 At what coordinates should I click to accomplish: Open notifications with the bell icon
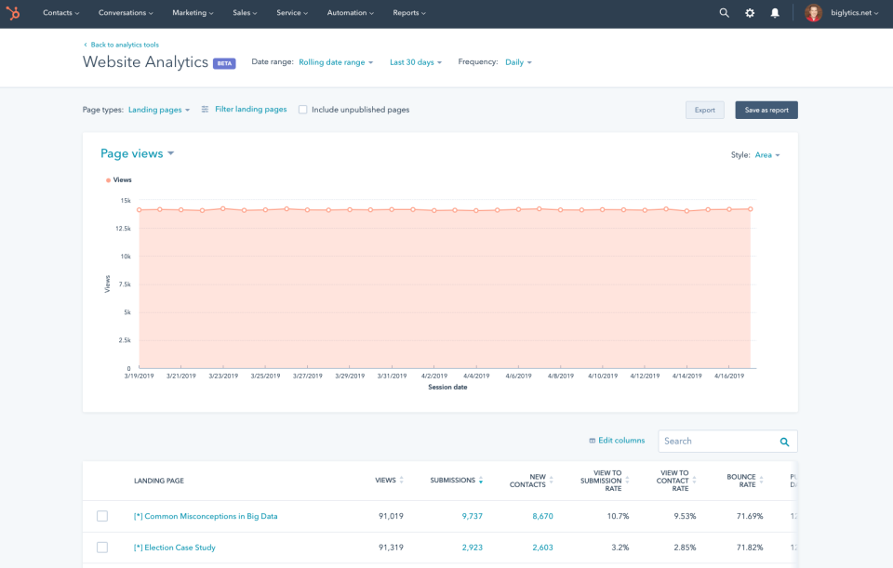click(775, 13)
